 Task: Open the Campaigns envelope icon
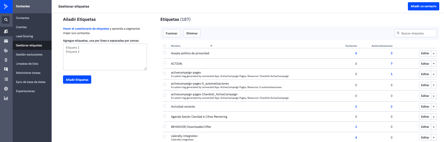pyautogui.click(x=6, y=41)
